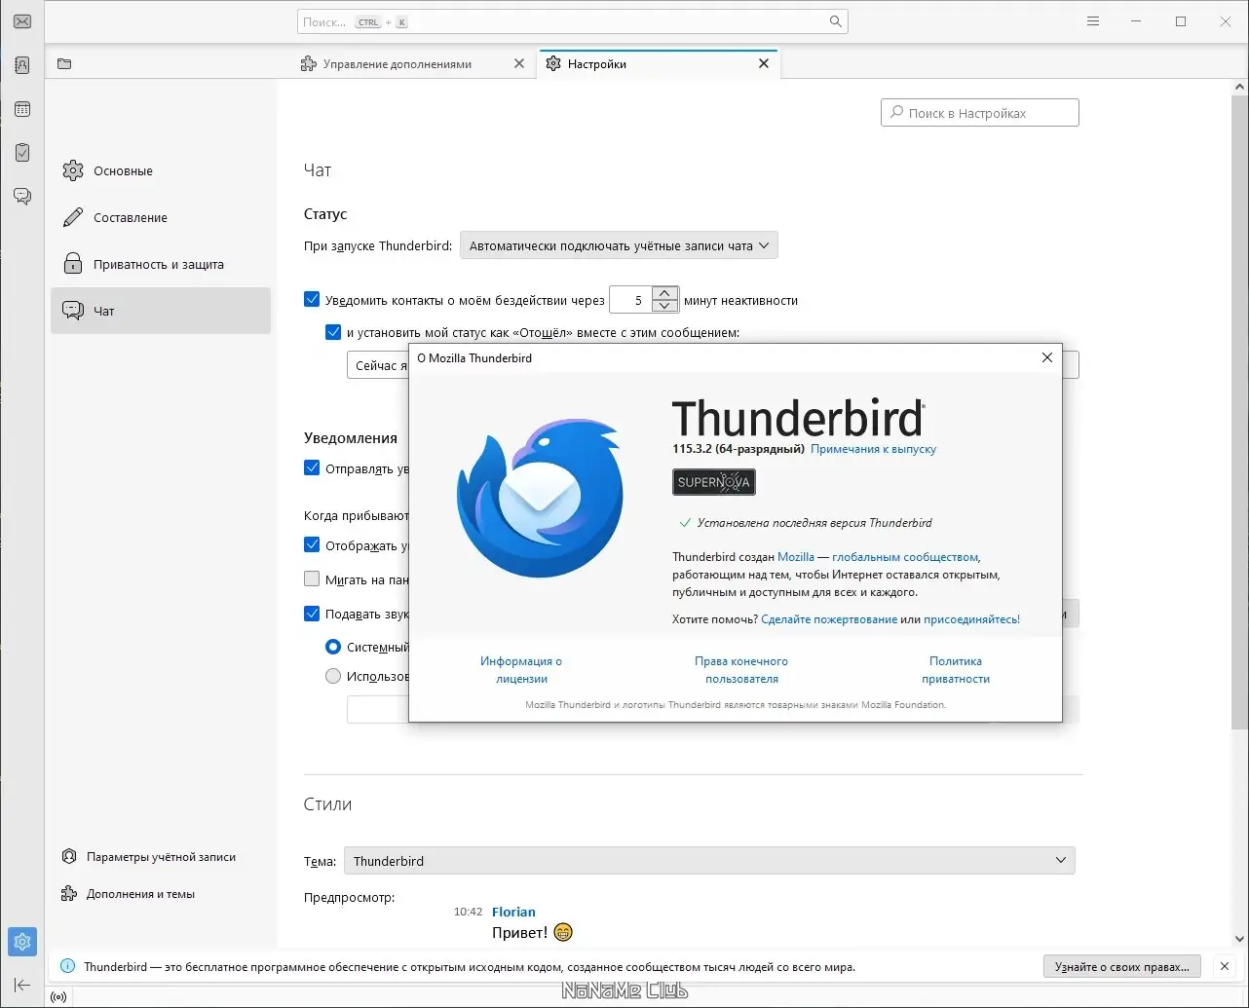Switch to the folder icon tab
This screenshot has height=1008, width=1249.
(64, 64)
